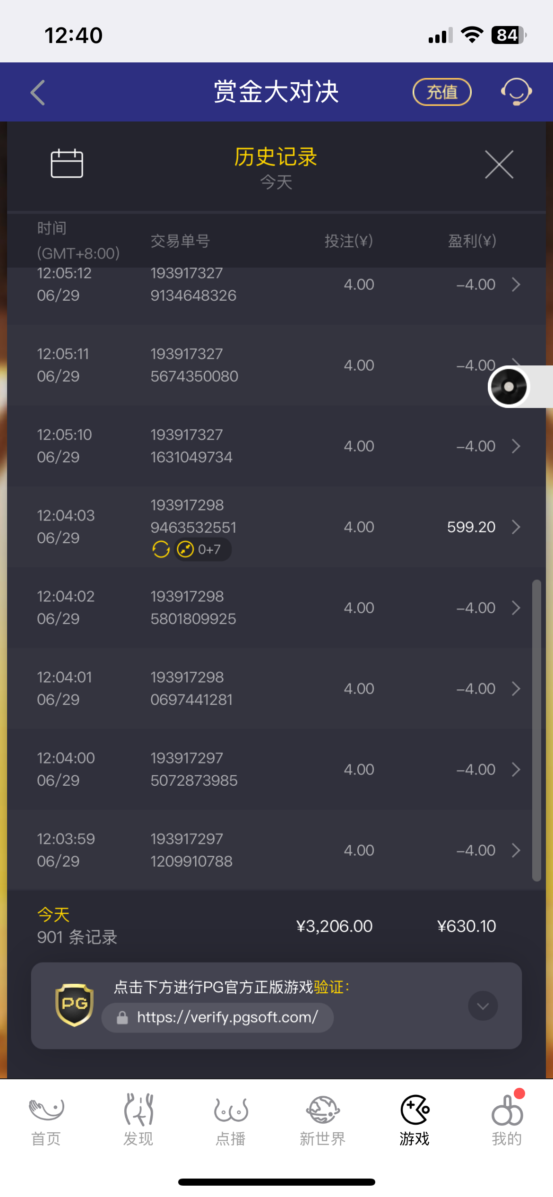Open the calendar date picker icon
Screen dimensions: 553x1197
67,163
